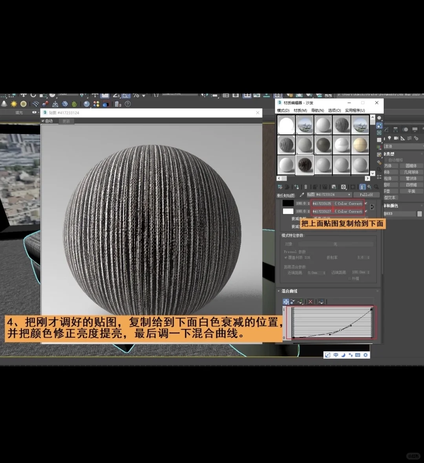Viewport: 424px width, 463px height.
Task: Open the 贴图 #417233124 dropdown
Action: click(349, 195)
